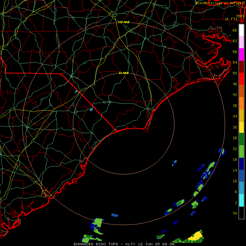Select the bright red legend color band
The width and height of the screenshot is (246, 246).
(241, 79)
